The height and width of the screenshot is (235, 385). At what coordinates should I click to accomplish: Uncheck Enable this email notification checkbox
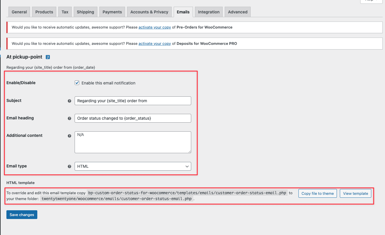point(77,83)
